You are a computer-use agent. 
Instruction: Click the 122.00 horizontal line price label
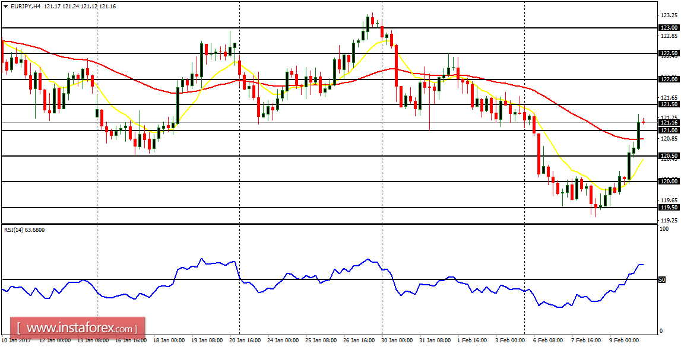pyautogui.click(x=669, y=79)
